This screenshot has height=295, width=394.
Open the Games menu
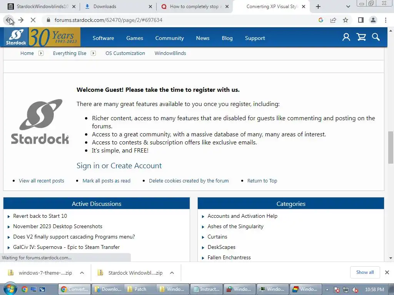135,38
